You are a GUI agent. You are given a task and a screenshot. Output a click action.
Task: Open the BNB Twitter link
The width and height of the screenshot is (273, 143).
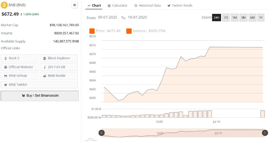(x=39, y=85)
